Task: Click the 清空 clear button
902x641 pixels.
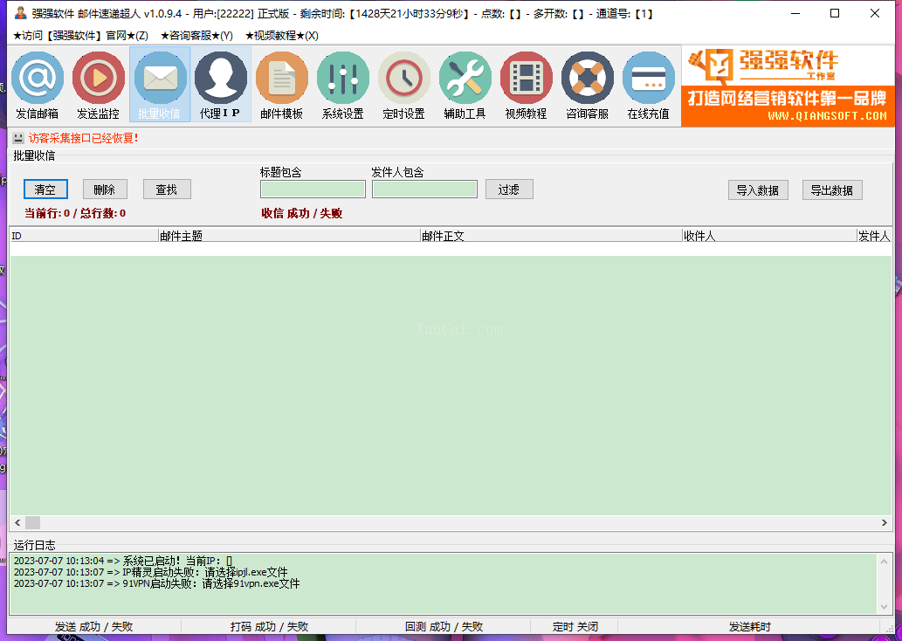Action: [x=45, y=190]
